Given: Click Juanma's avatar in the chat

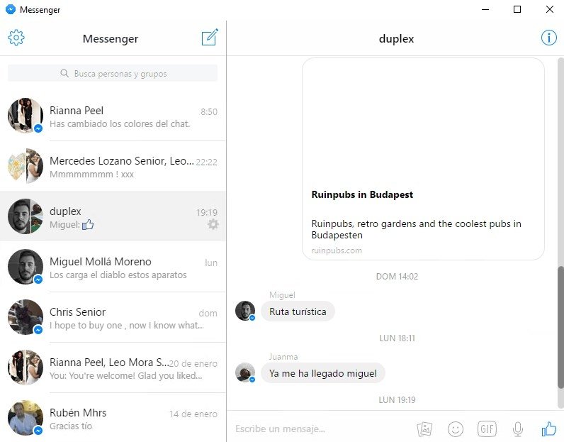Looking at the screenshot, I should point(245,372).
